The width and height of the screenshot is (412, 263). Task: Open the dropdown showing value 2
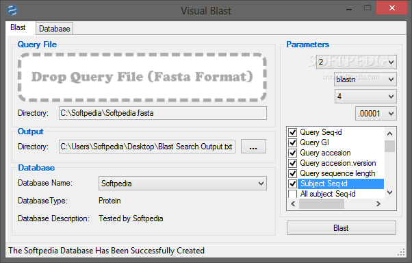pos(357,62)
